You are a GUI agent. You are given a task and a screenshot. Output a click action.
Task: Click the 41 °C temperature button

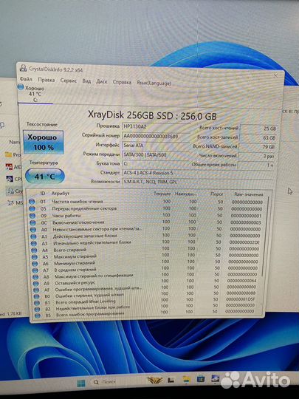(45, 176)
